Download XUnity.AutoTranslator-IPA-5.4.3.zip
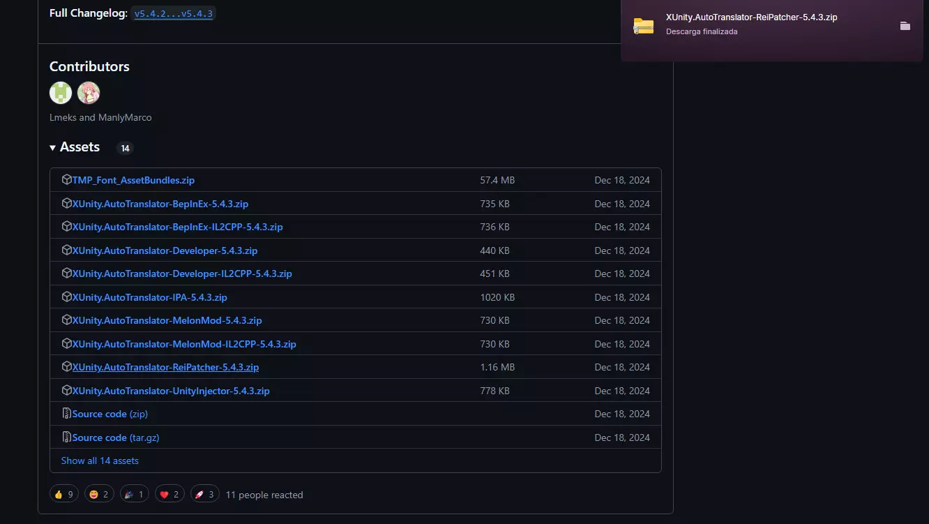Screen dimensions: 929x524 150,297
